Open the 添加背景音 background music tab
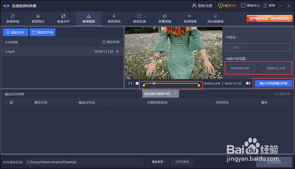Image resolution: width=295 pixels, height=169 pixels. pos(216,18)
